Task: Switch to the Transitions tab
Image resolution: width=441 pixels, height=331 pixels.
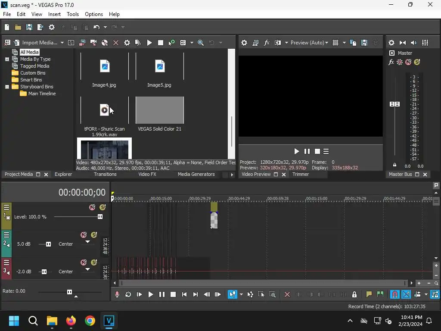Action: click(x=105, y=174)
